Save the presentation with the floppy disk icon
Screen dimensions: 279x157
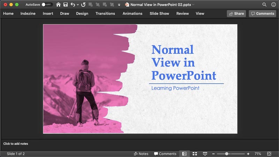pyautogui.click(x=65, y=5)
